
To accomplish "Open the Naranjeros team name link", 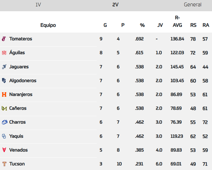I will (x=21, y=95).
